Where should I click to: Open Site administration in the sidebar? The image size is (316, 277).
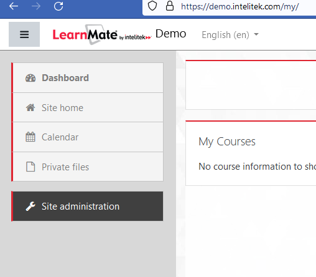pos(87,207)
